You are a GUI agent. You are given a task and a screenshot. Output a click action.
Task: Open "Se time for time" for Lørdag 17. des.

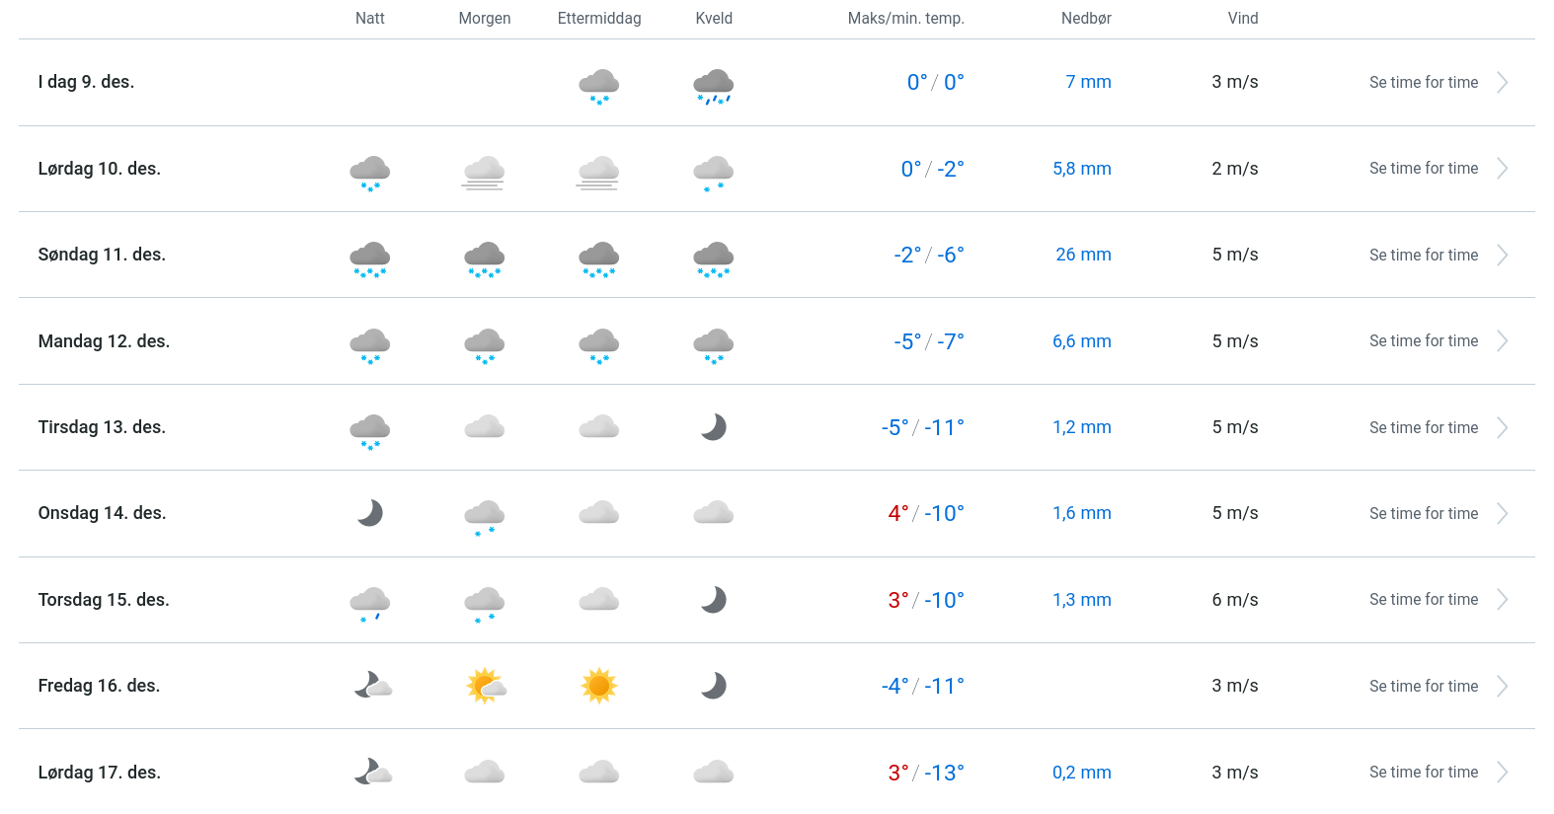(1423, 773)
